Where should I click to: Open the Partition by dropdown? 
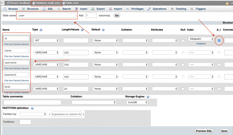click(x=33, y=114)
